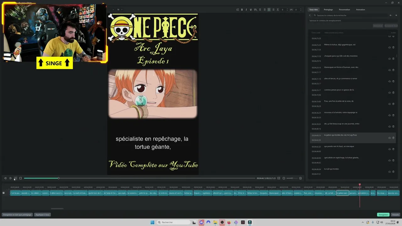The width and height of the screenshot is (402, 226).
Task: Click the fit-timeline-to-window icon
Action: pos(279,178)
